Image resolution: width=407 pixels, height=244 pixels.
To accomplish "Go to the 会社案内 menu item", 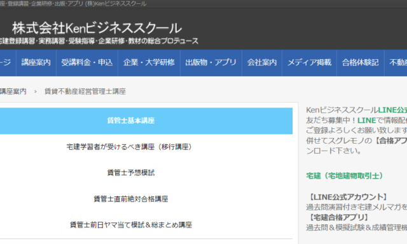I will click(x=262, y=62).
